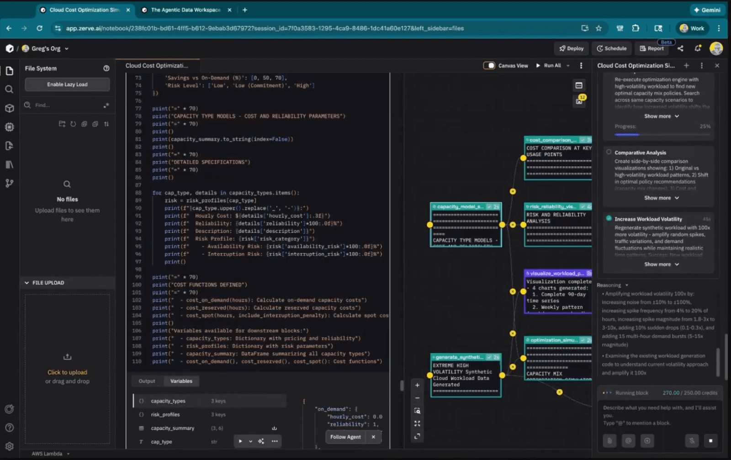Open the compute chip icon in the sidebar
731x460 pixels.
click(9, 127)
